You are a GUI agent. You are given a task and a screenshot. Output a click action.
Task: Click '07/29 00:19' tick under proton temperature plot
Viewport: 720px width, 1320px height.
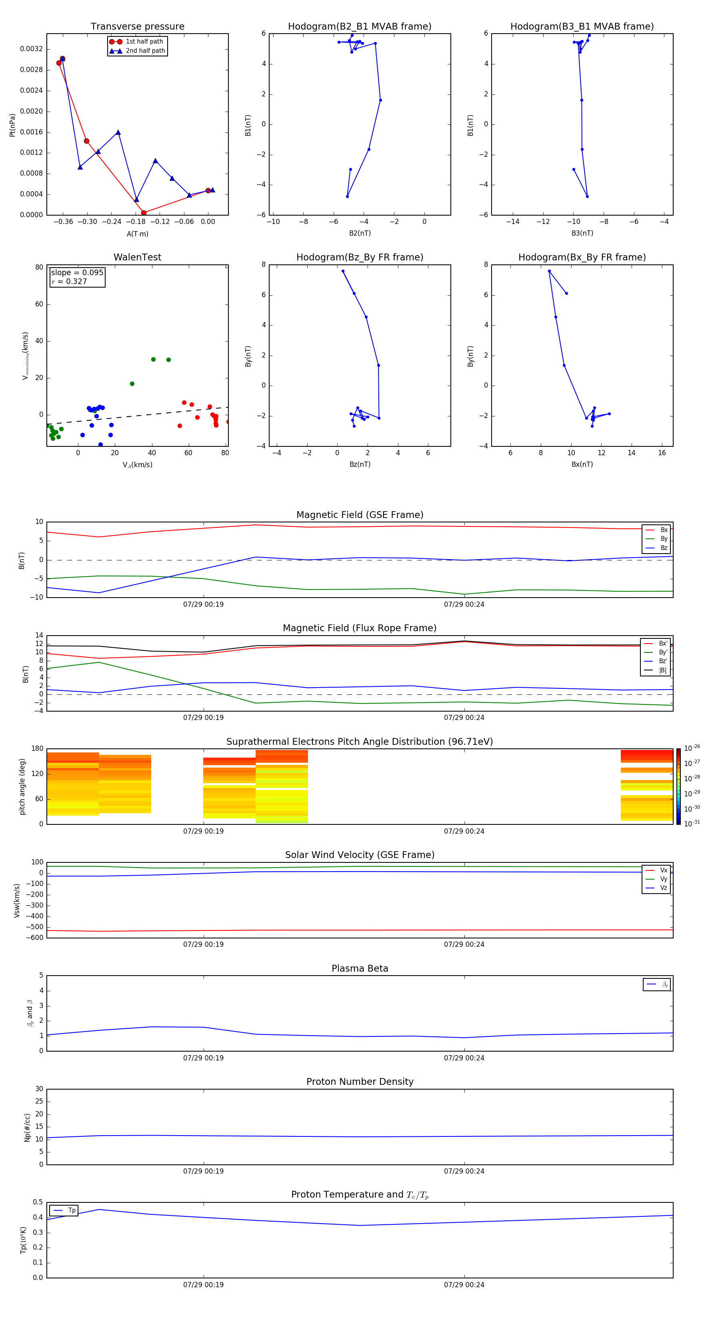pos(204,1285)
